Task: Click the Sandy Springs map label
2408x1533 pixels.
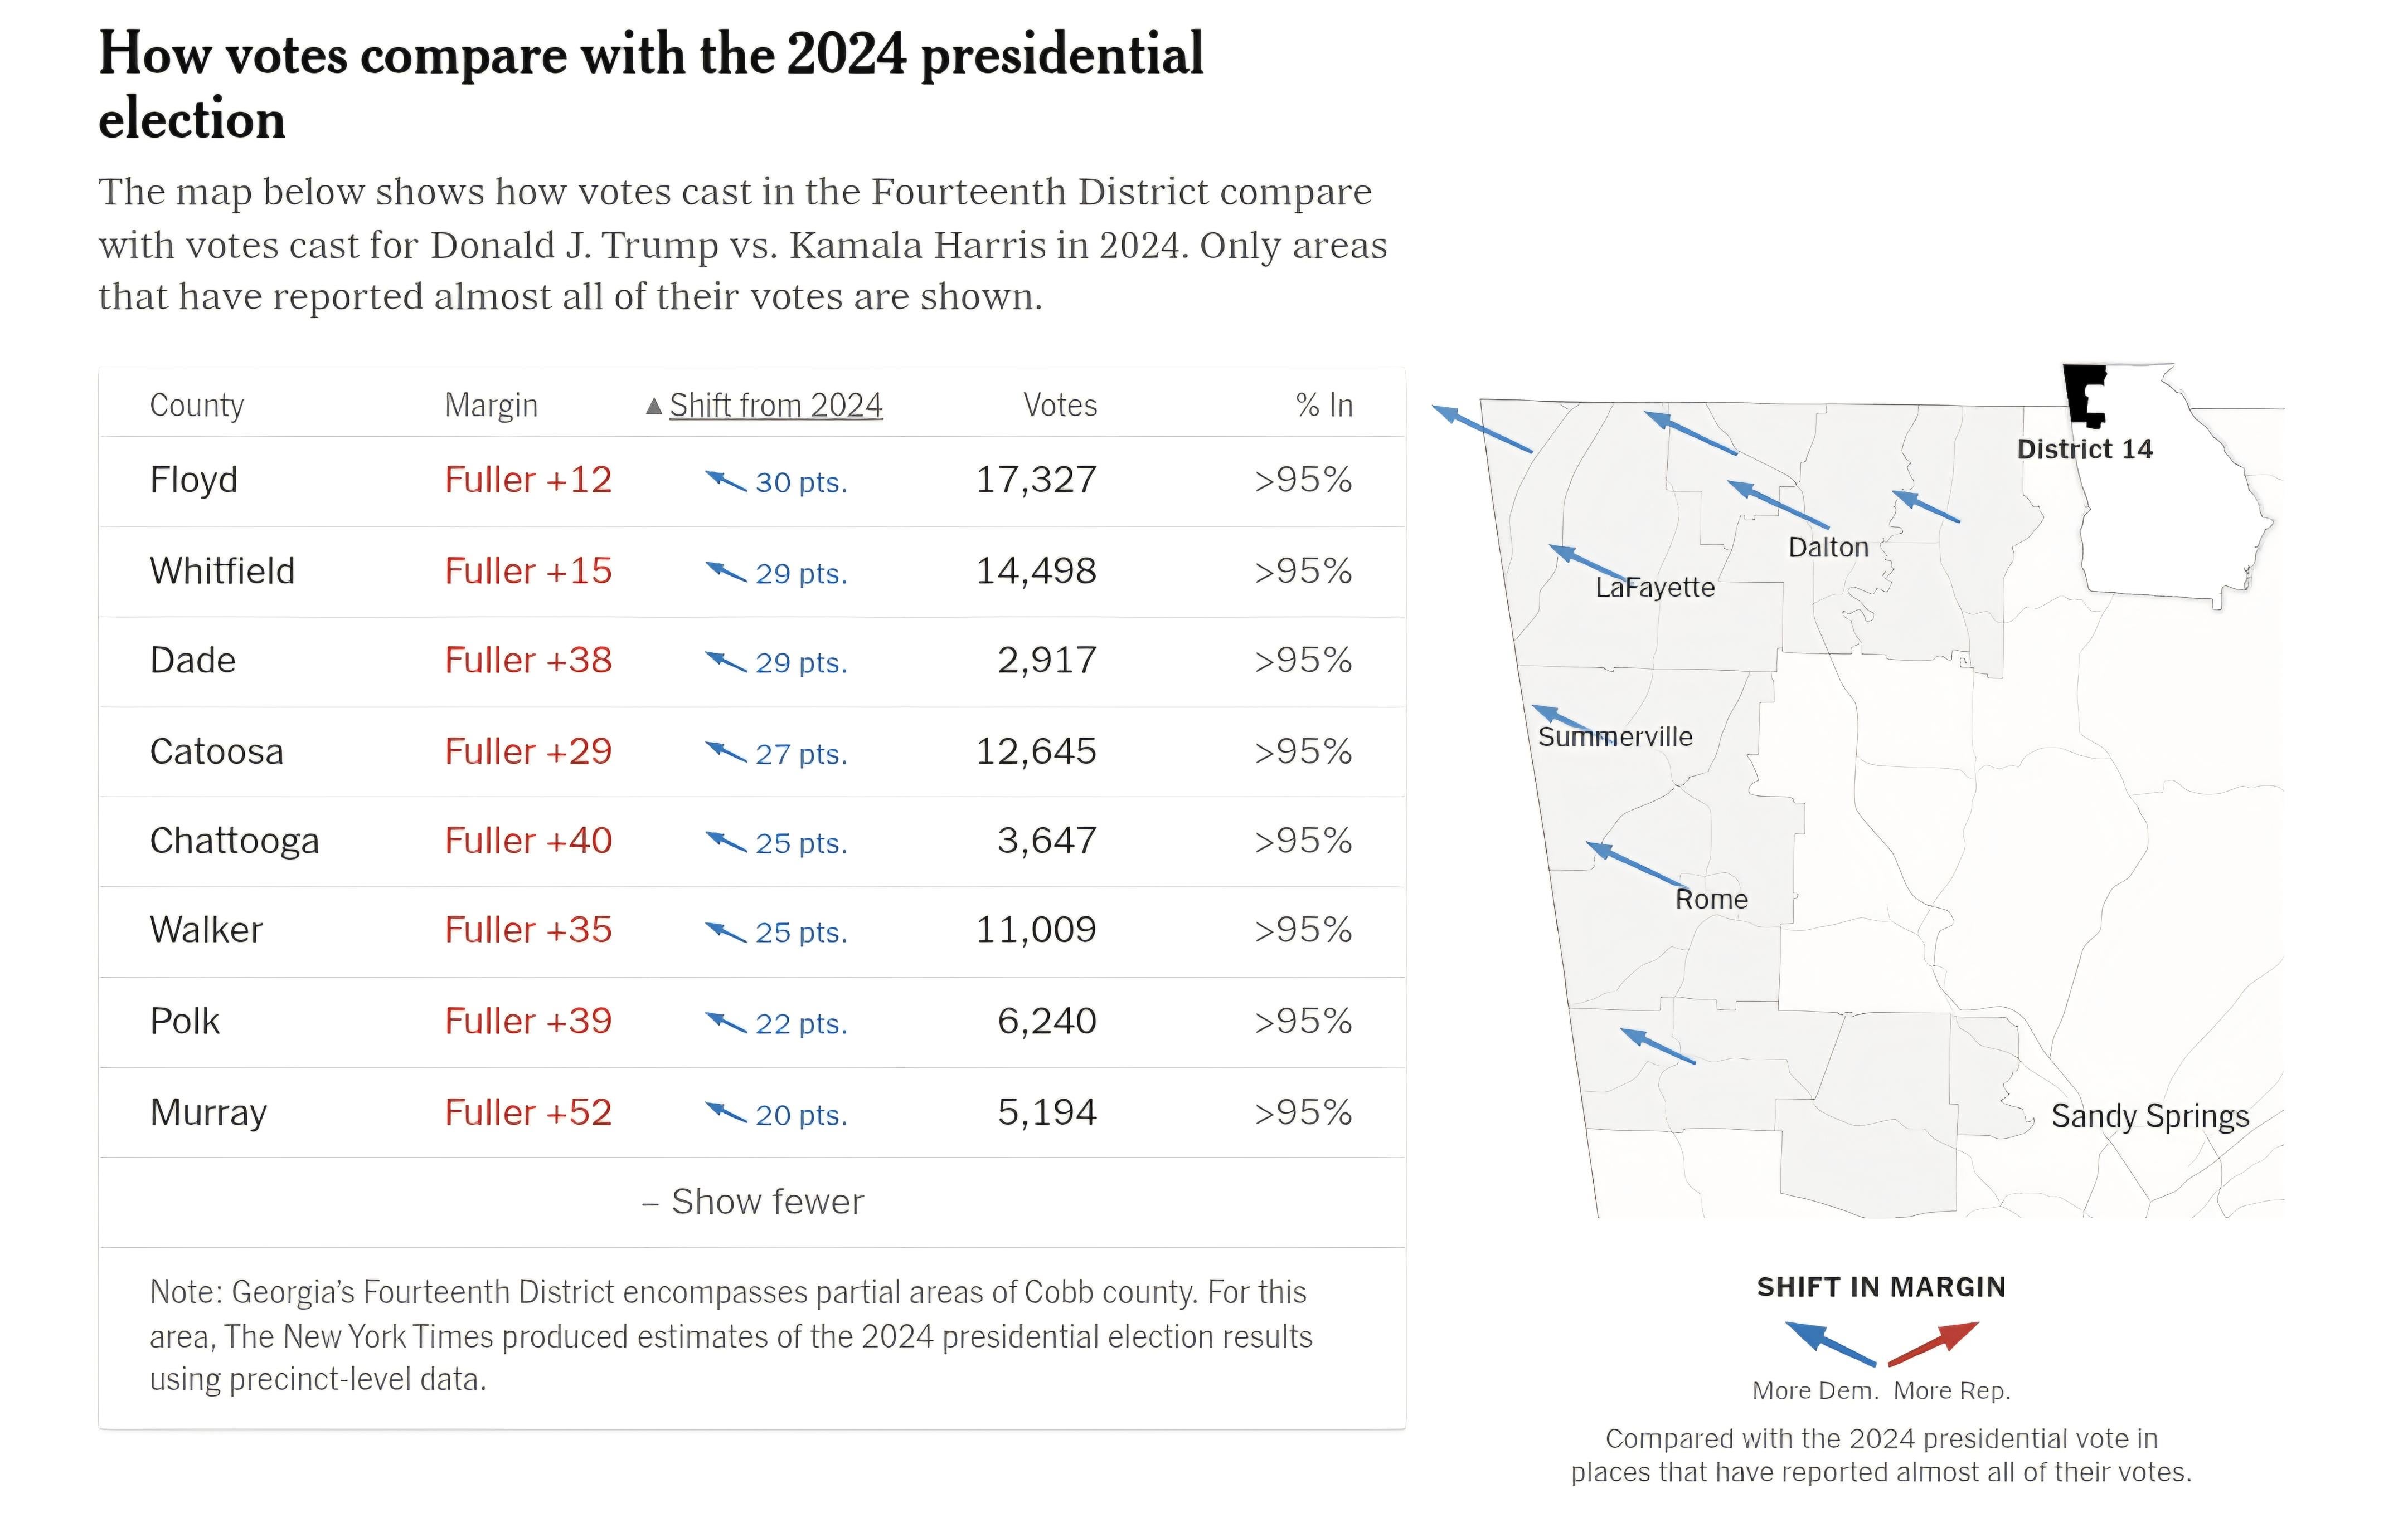Action: (x=2149, y=1116)
